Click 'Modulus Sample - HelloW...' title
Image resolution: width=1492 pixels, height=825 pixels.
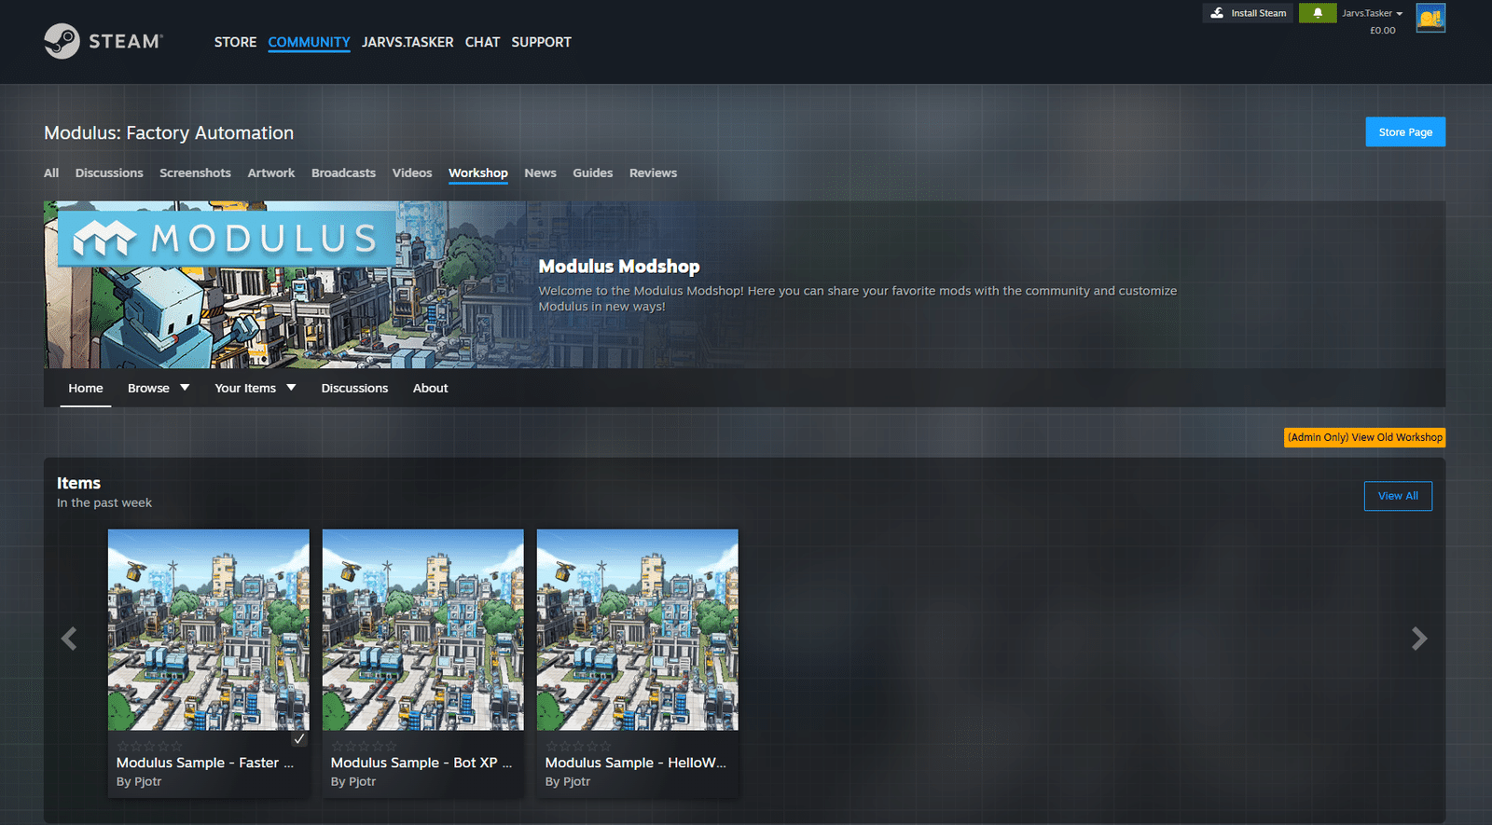pyautogui.click(x=636, y=763)
